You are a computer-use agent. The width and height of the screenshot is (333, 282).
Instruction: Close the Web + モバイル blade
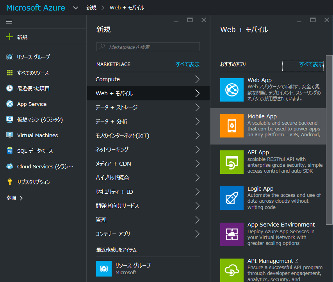pyautogui.click(x=327, y=20)
